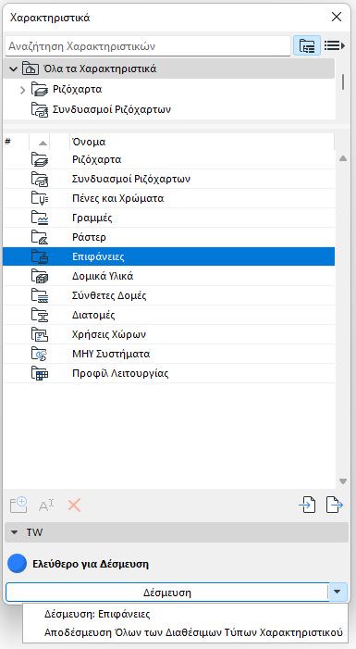356x649 pixels.
Task: Click the new folder icon
Action: click(18, 505)
